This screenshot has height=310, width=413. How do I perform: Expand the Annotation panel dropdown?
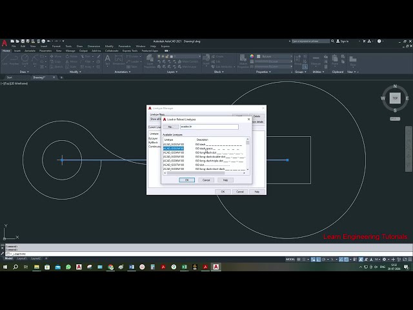(123, 72)
